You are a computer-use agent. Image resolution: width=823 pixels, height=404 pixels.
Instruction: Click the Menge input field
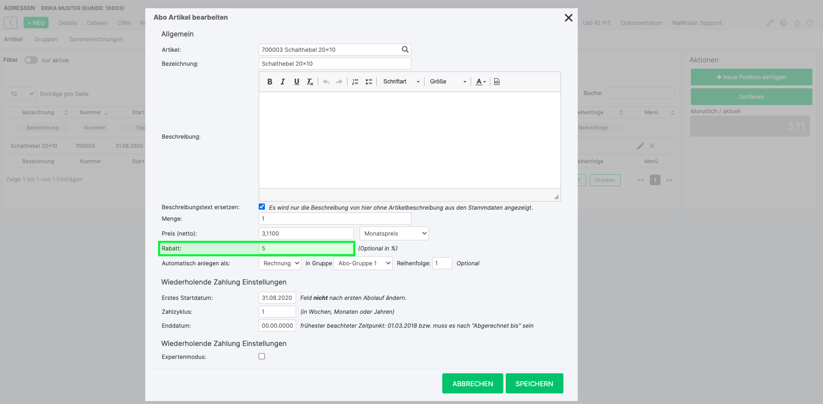click(x=335, y=219)
